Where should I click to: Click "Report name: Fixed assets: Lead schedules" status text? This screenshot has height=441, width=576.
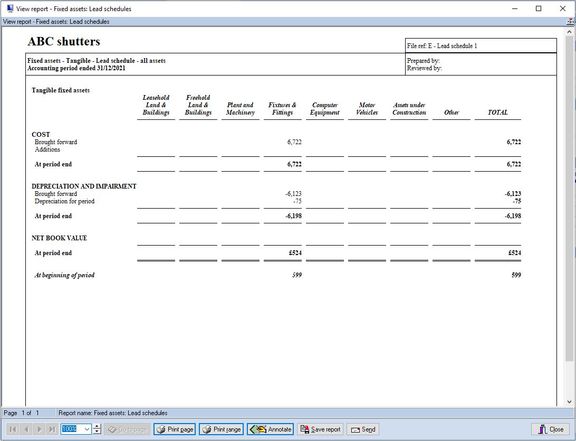113,413
